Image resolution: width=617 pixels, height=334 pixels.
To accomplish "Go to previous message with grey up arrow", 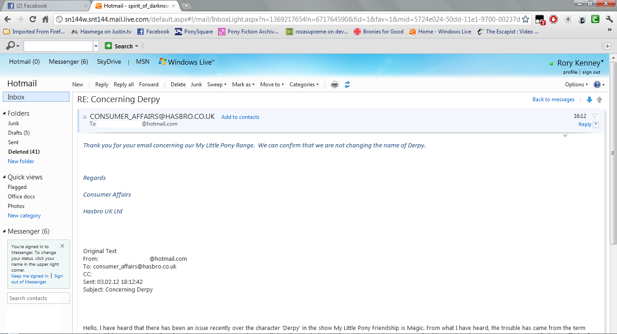I will [599, 99].
